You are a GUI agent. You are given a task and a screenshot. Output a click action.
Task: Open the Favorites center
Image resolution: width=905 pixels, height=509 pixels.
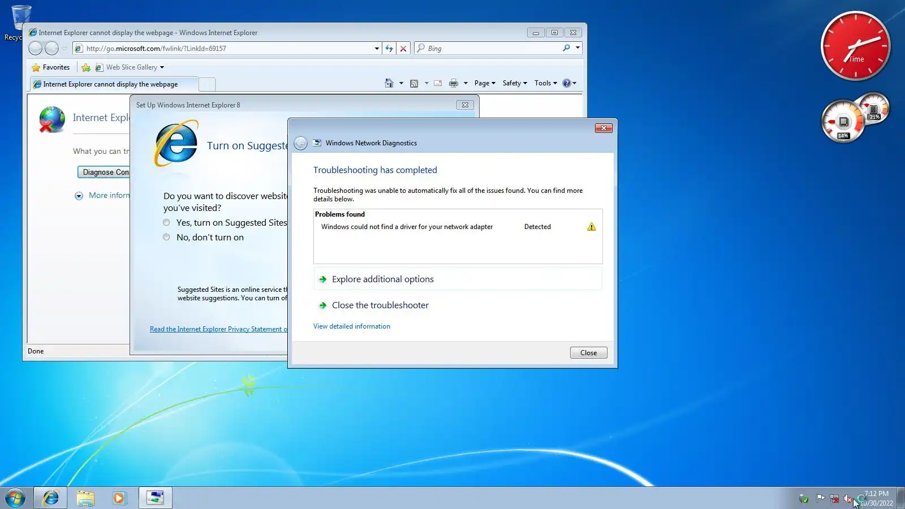pos(51,67)
